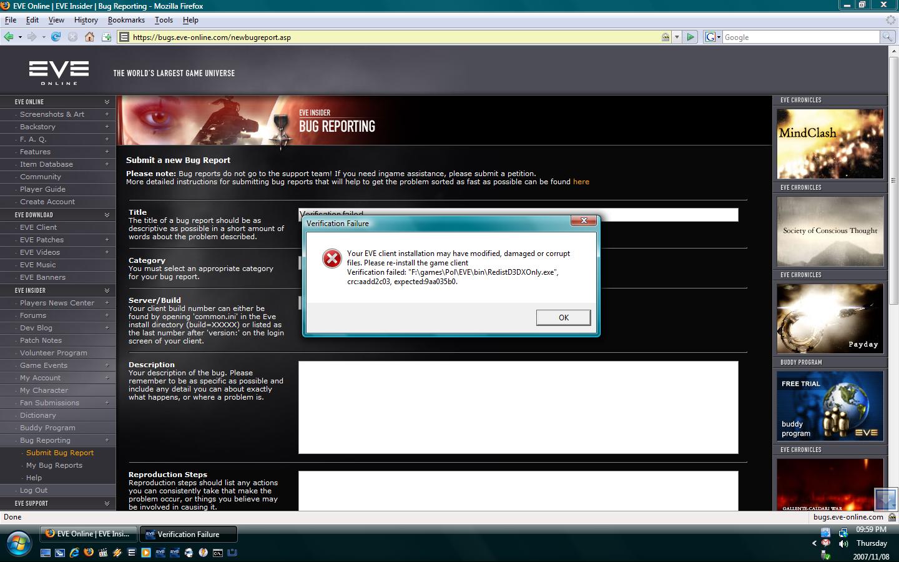899x562 pixels.
Task: Open the Society of Conscious Thought thumbnail
Action: click(x=830, y=231)
